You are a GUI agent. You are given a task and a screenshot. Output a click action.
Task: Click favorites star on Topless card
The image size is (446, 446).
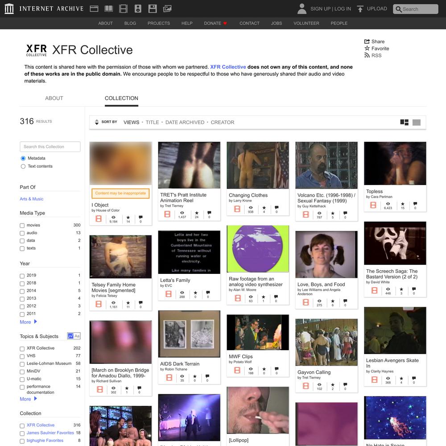click(402, 204)
